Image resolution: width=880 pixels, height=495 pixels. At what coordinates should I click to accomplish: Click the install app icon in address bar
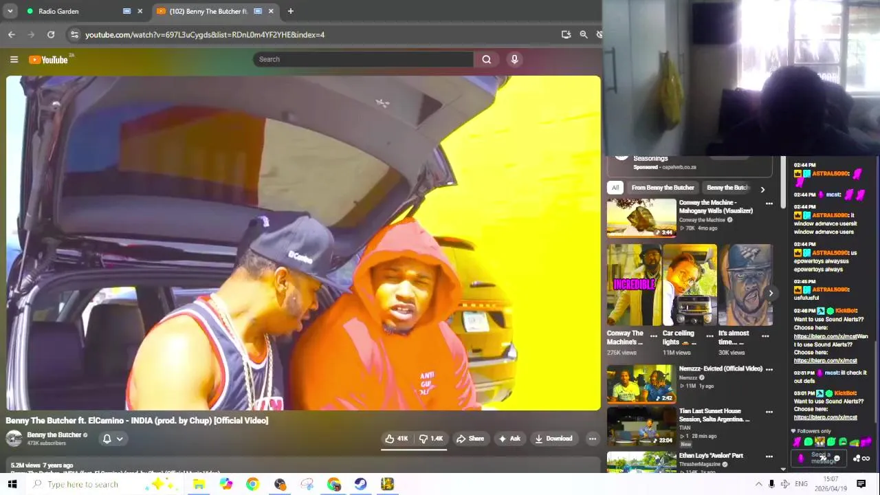(x=566, y=34)
